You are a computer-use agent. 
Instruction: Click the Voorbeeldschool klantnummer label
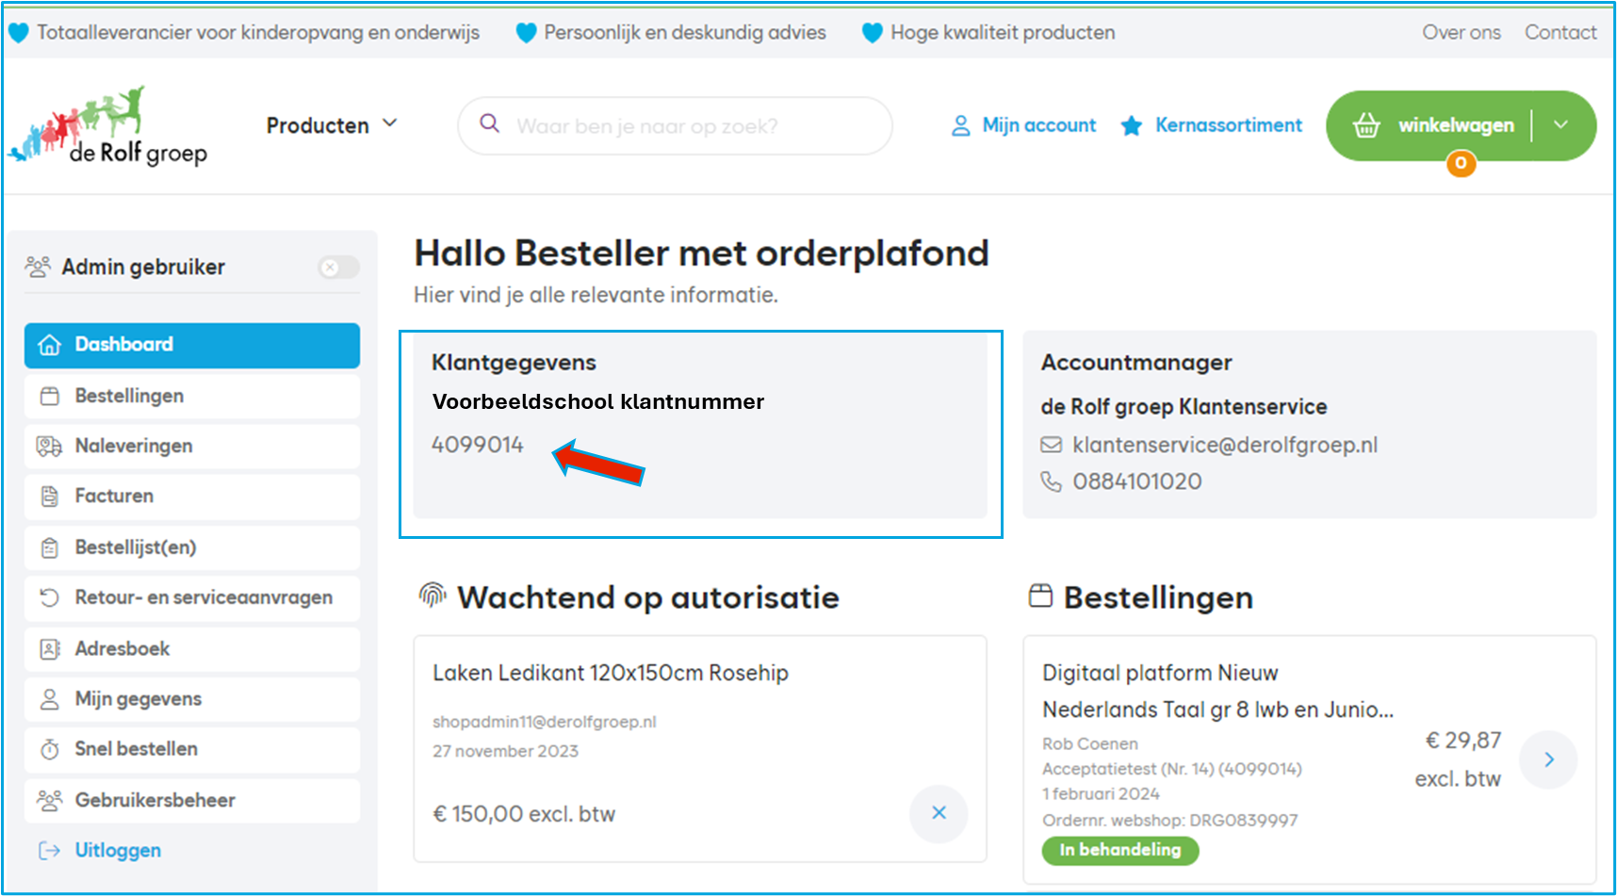click(598, 402)
